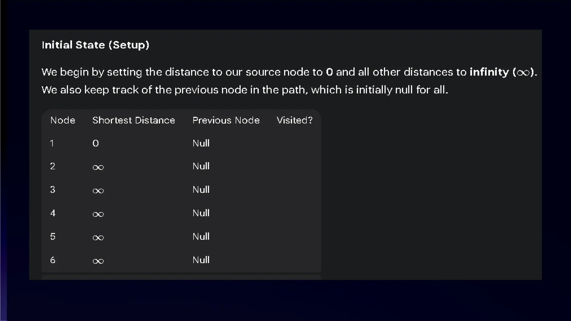This screenshot has width=571, height=321.
Task: Click node number 2 in the Node column
Action: click(x=53, y=166)
